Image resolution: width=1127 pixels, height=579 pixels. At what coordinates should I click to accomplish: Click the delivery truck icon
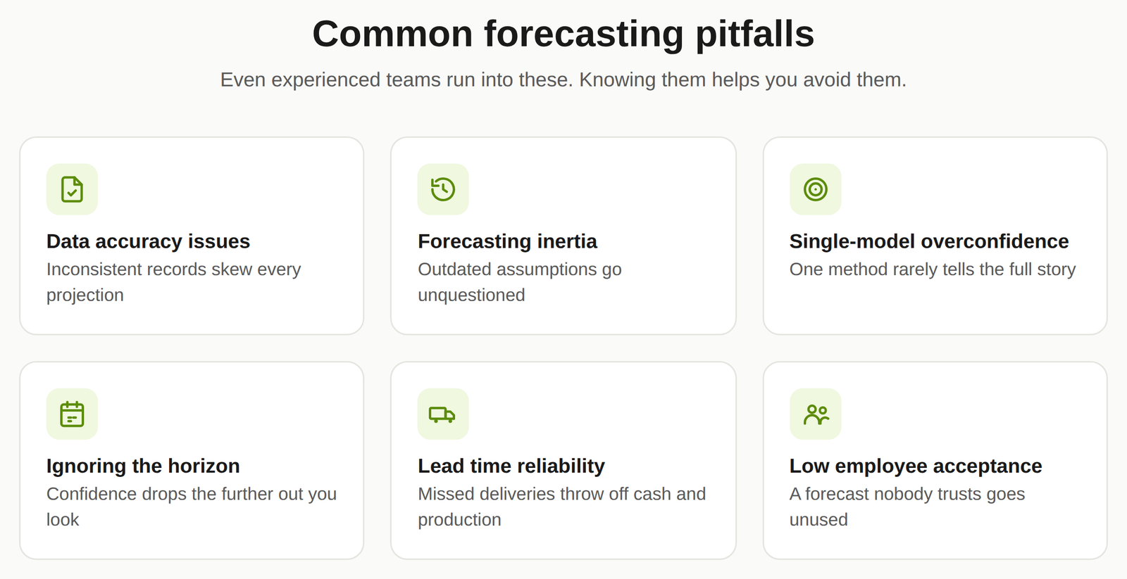click(x=443, y=414)
